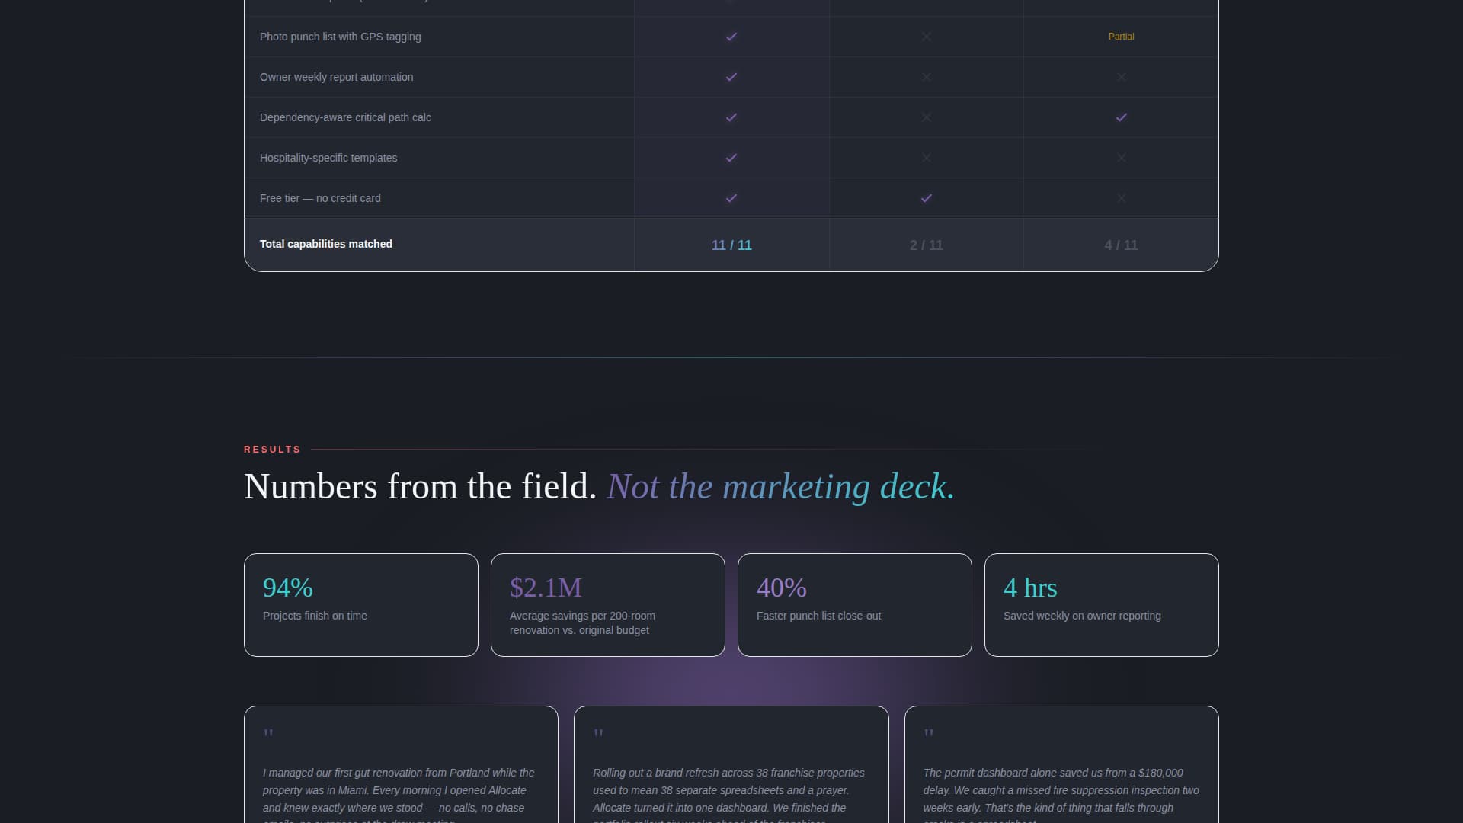
Task: Click Hospitality-specific templates X in 4/11 column
Action: pyautogui.click(x=1122, y=158)
